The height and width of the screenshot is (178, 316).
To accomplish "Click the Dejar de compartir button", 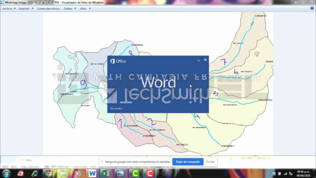I will point(188,162).
